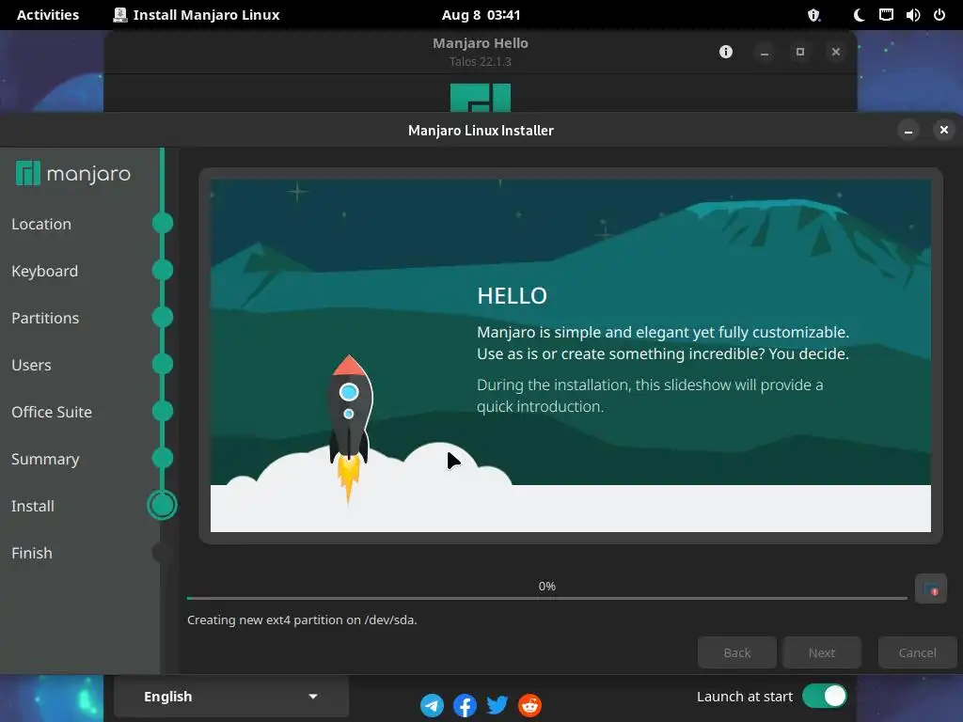The height and width of the screenshot is (722, 963).
Task: Click the 'Creating new ext4 partition' status text
Action: click(x=302, y=620)
